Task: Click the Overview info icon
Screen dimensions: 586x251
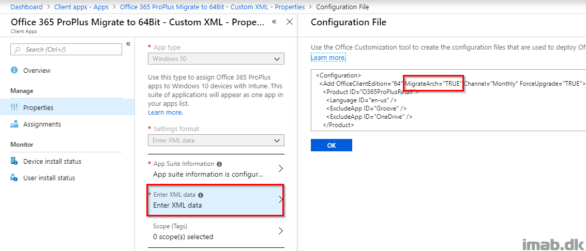Action: (x=14, y=70)
